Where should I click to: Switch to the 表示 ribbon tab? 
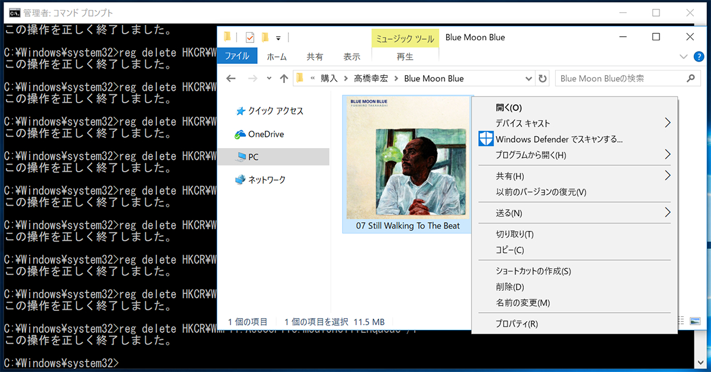[351, 56]
